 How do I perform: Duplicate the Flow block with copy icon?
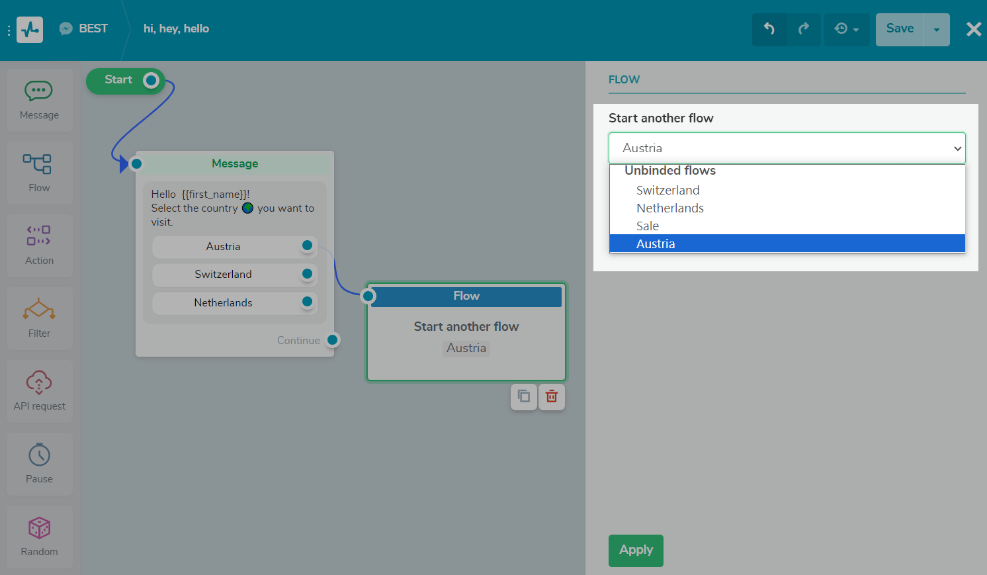coord(524,397)
